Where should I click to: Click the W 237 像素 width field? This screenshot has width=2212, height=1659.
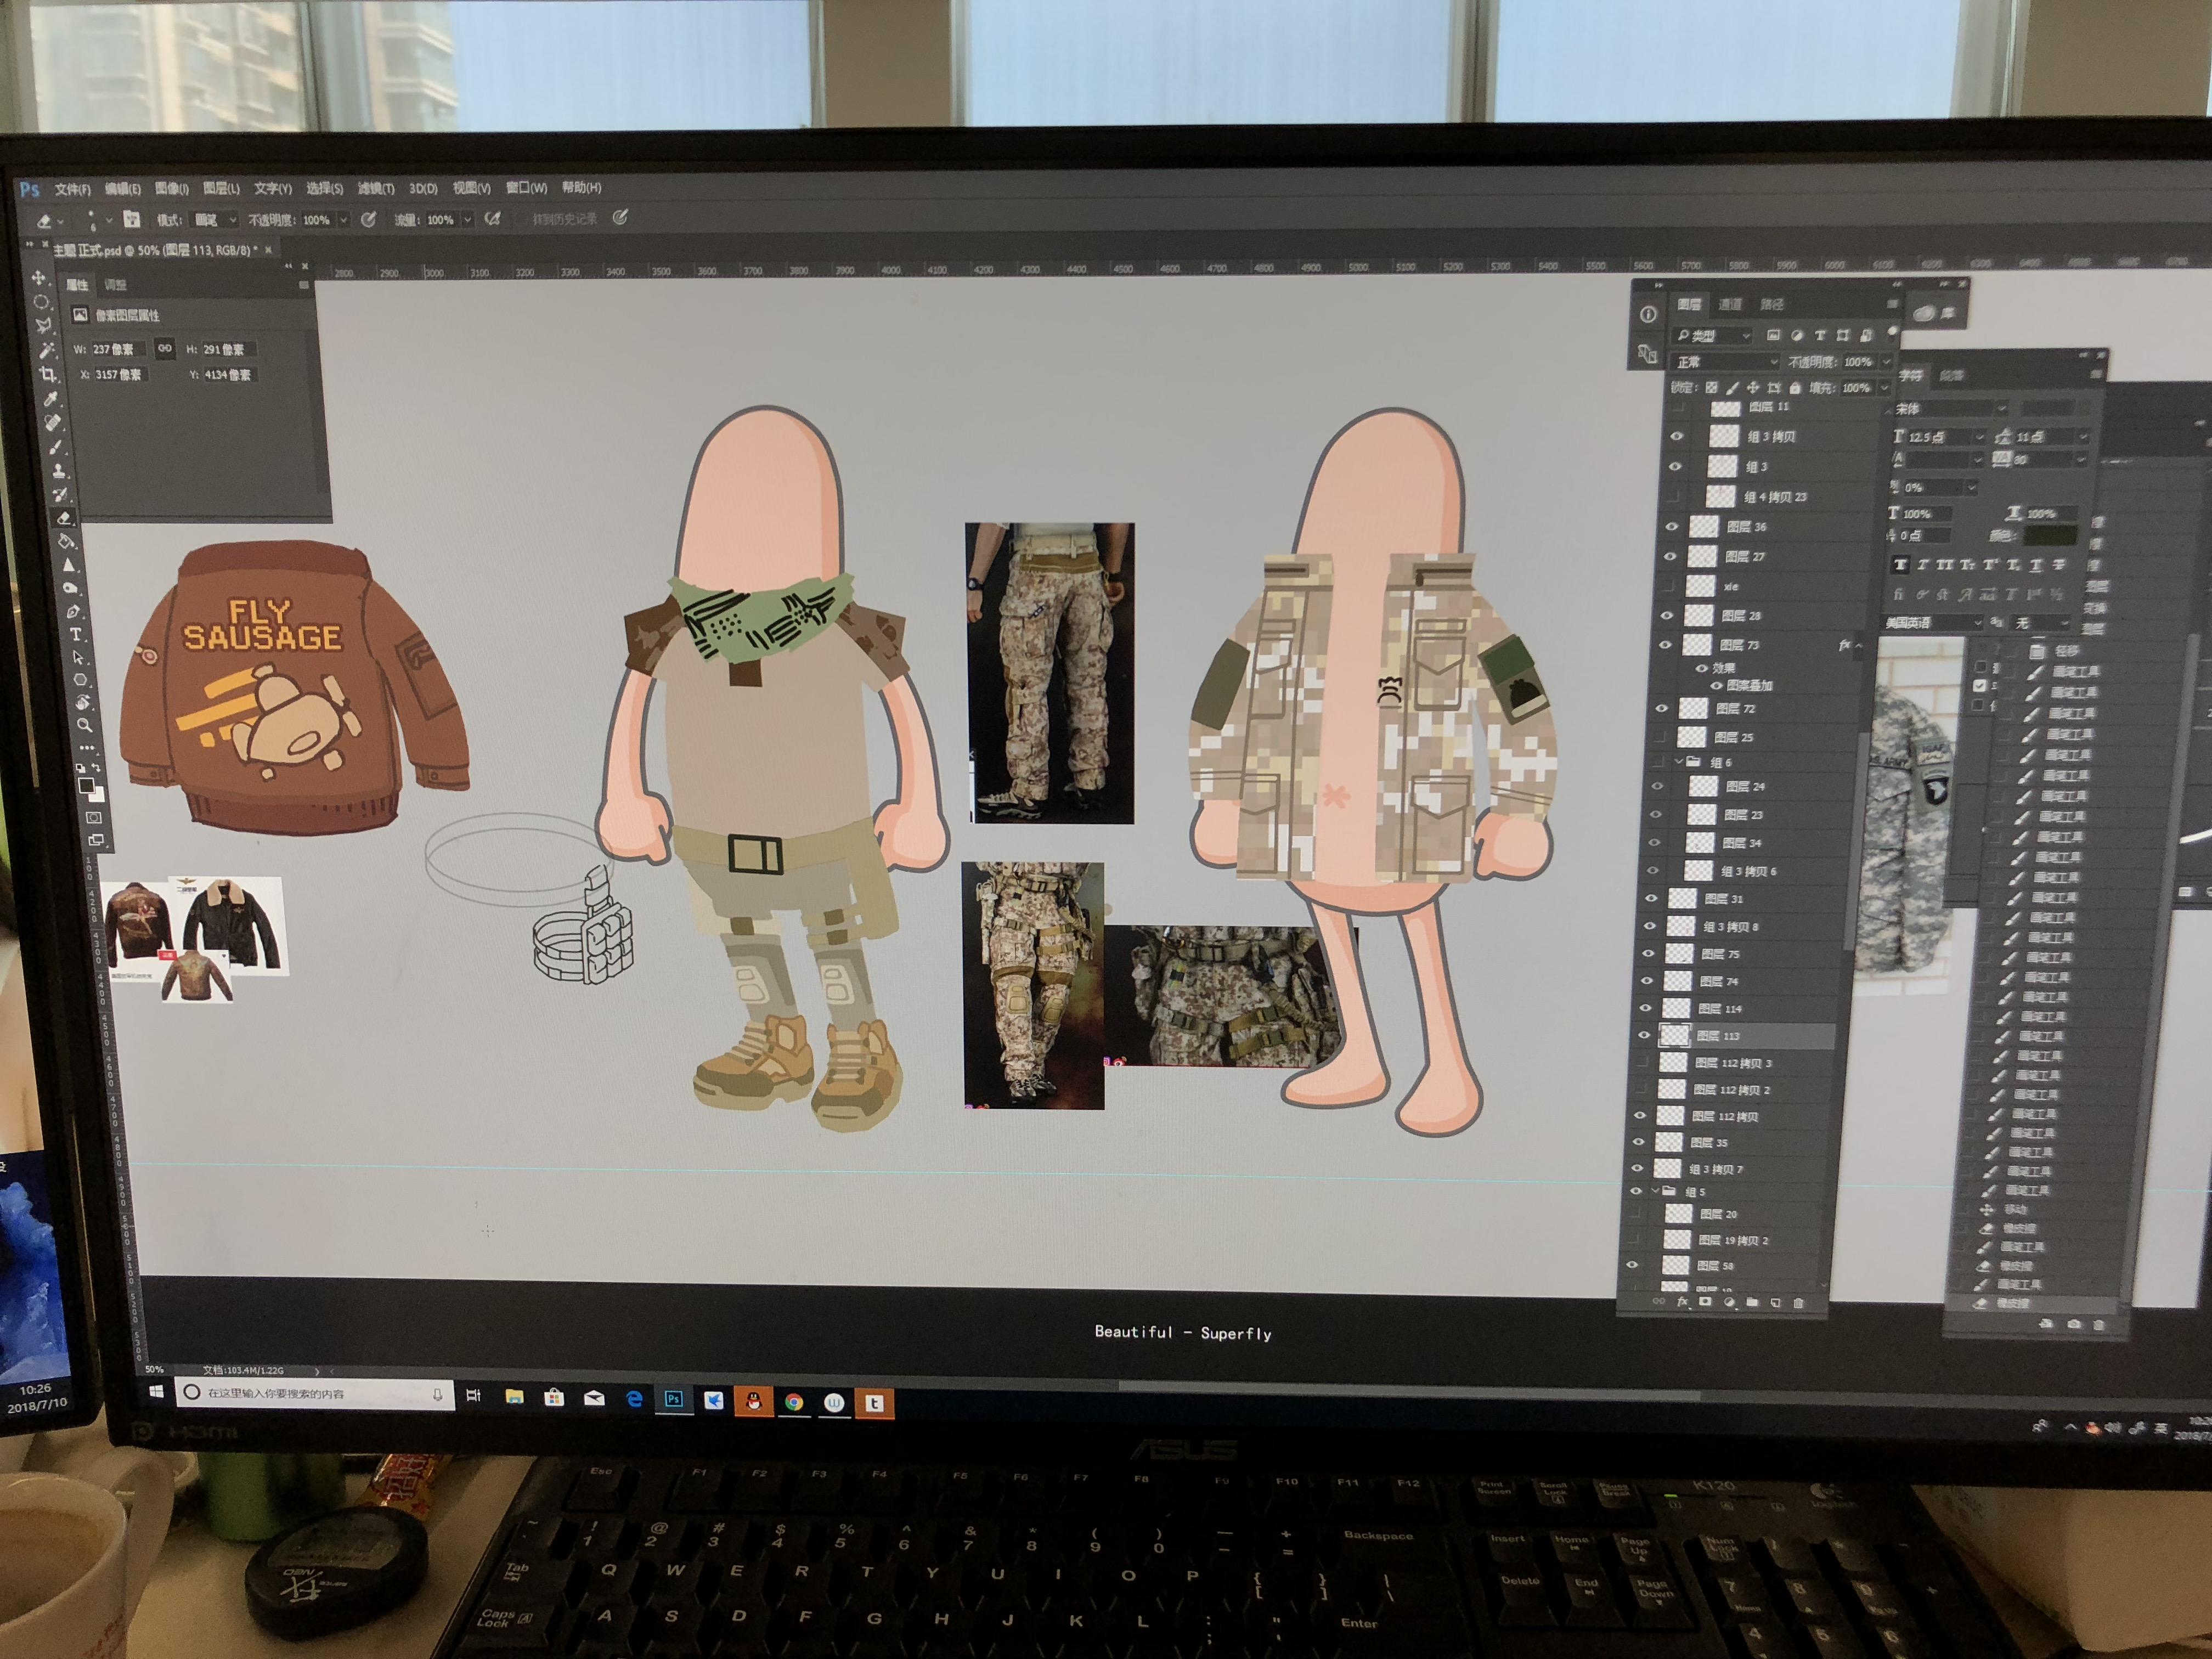pyautogui.click(x=119, y=349)
